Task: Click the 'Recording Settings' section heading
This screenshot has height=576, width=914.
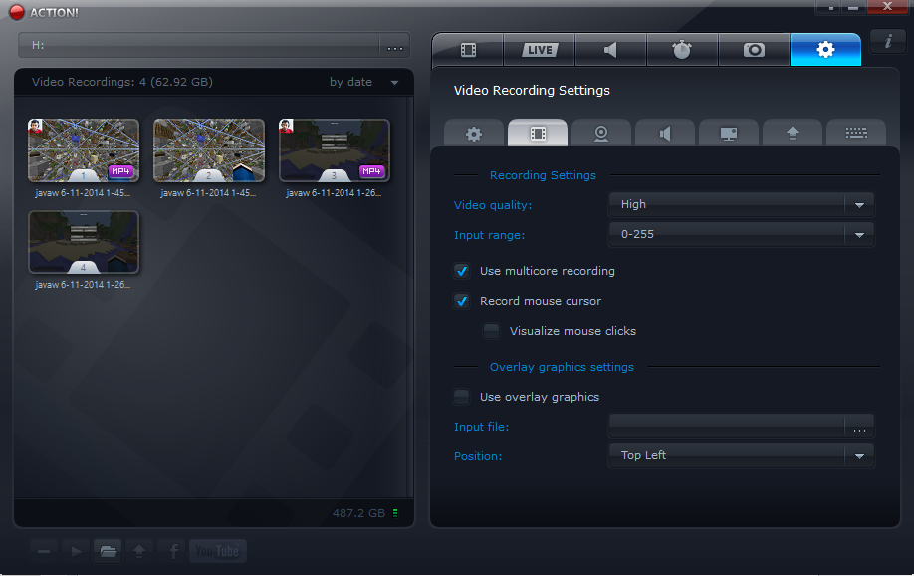Action: pyautogui.click(x=543, y=175)
